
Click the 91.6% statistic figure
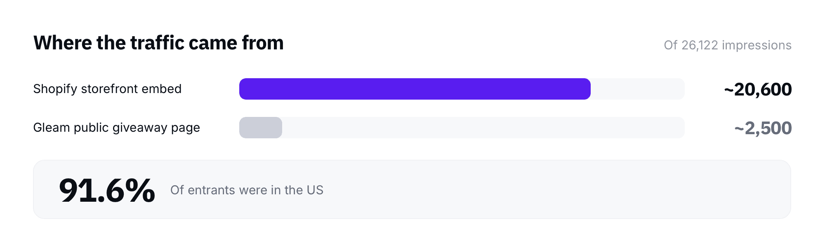(x=107, y=190)
